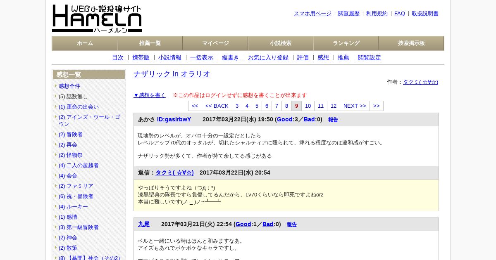Image resolution: width=496 pixels, height=260 pixels.
Task: Click the Hameln site logo
Action: [97, 19]
